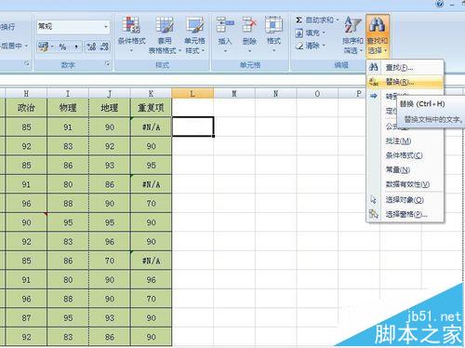Click the cell 70 in column J
This screenshot has width=465, height=348.
(x=110, y=261)
